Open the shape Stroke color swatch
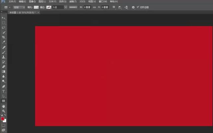Screen dimensions: 213x133 (49, 7)
